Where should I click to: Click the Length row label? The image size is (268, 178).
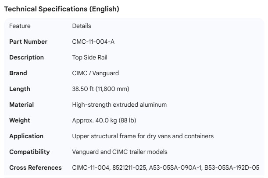tap(20, 89)
